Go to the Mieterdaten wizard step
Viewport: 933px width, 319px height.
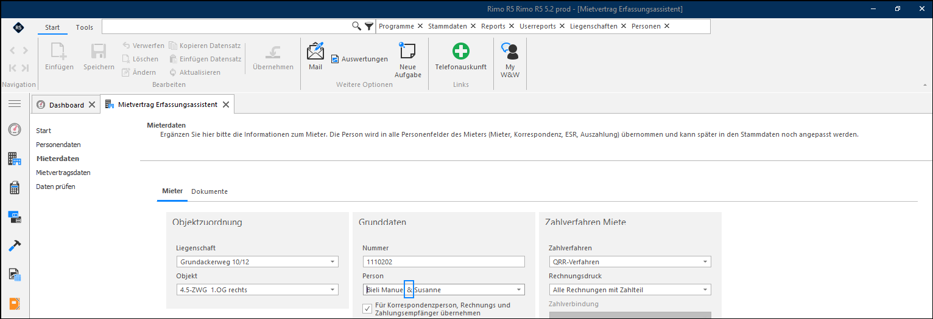pyautogui.click(x=58, y=159)
